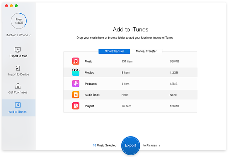This screenshot has height=157, width=228.
Task: Select the 'Podcasts' row label
Action: click(x=91, y=84)
